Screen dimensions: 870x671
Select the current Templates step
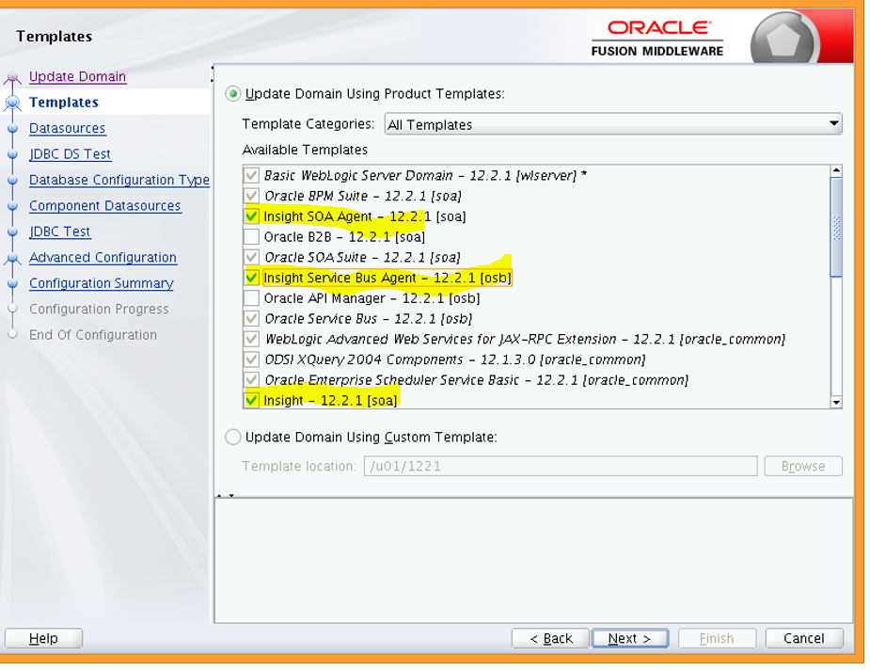tap(64, 103)
